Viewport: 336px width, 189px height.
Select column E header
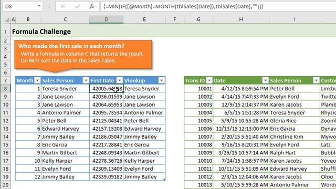[144, 19]
